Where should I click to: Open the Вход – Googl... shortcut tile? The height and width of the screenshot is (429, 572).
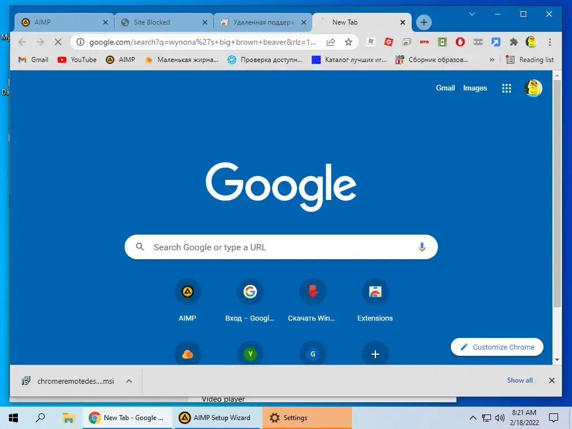[250, 301]
